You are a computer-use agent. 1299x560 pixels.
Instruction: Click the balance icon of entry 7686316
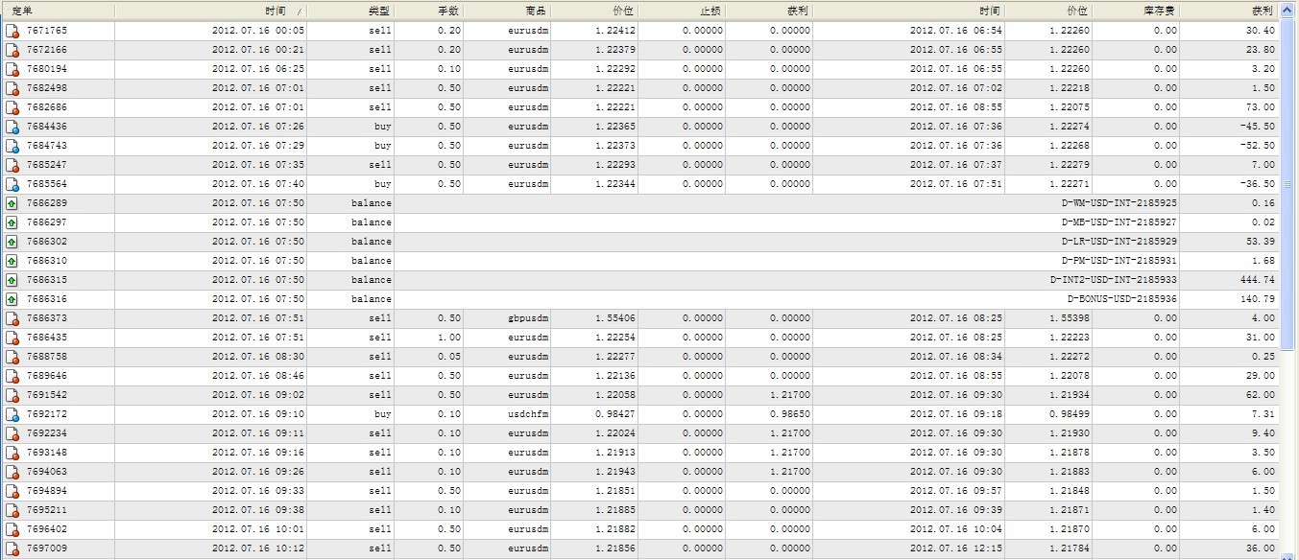click(x=12, y=299)
